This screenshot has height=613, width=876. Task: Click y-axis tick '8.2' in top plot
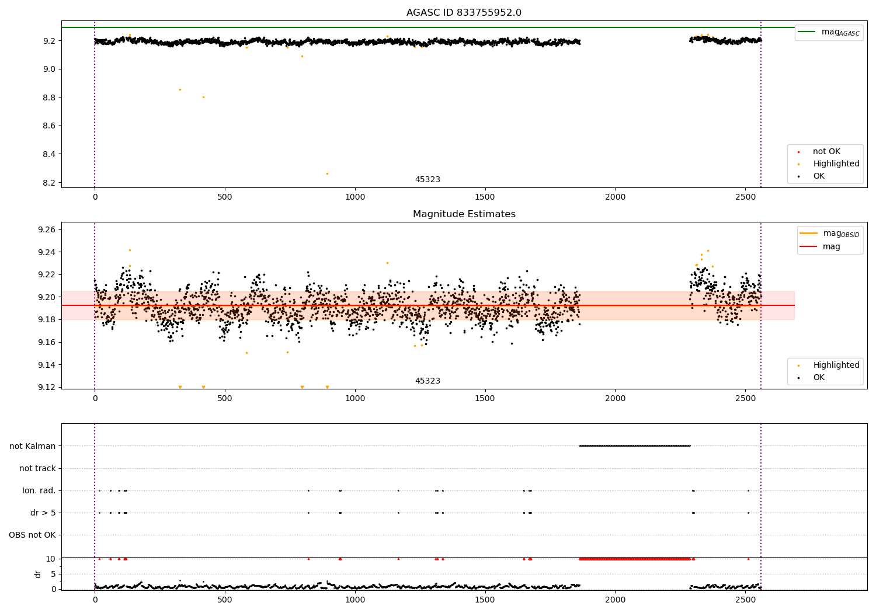pyautogui.click(x=48, y=183)
